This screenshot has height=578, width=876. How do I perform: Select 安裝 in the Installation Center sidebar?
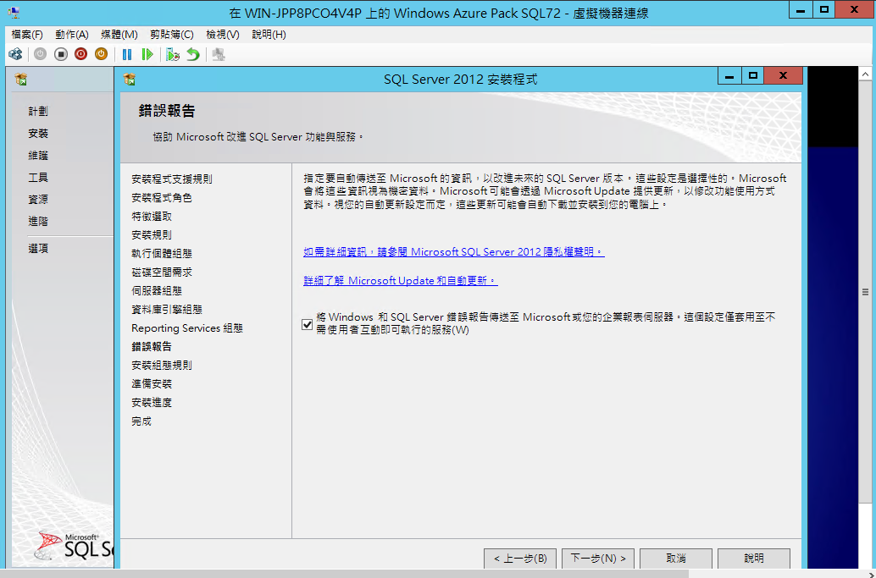38,134
